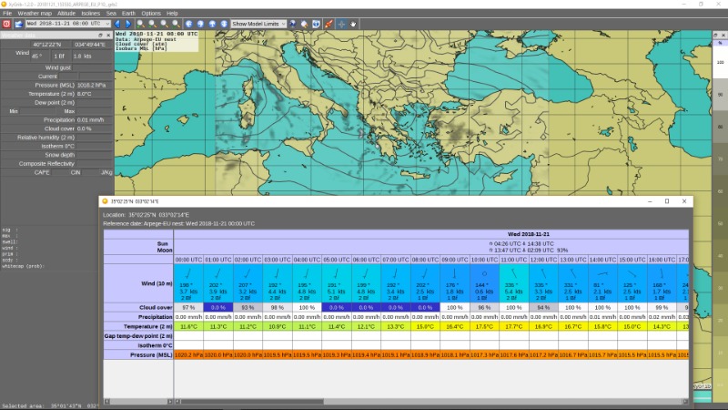728x410 pixels.
Task: Open the Options menu
Action: coord(151,14)
